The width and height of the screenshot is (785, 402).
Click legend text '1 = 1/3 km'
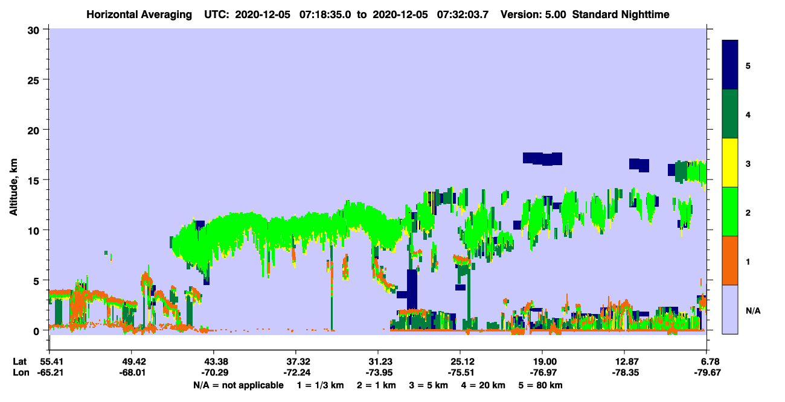pyautogui.click(x=321, y=385)
